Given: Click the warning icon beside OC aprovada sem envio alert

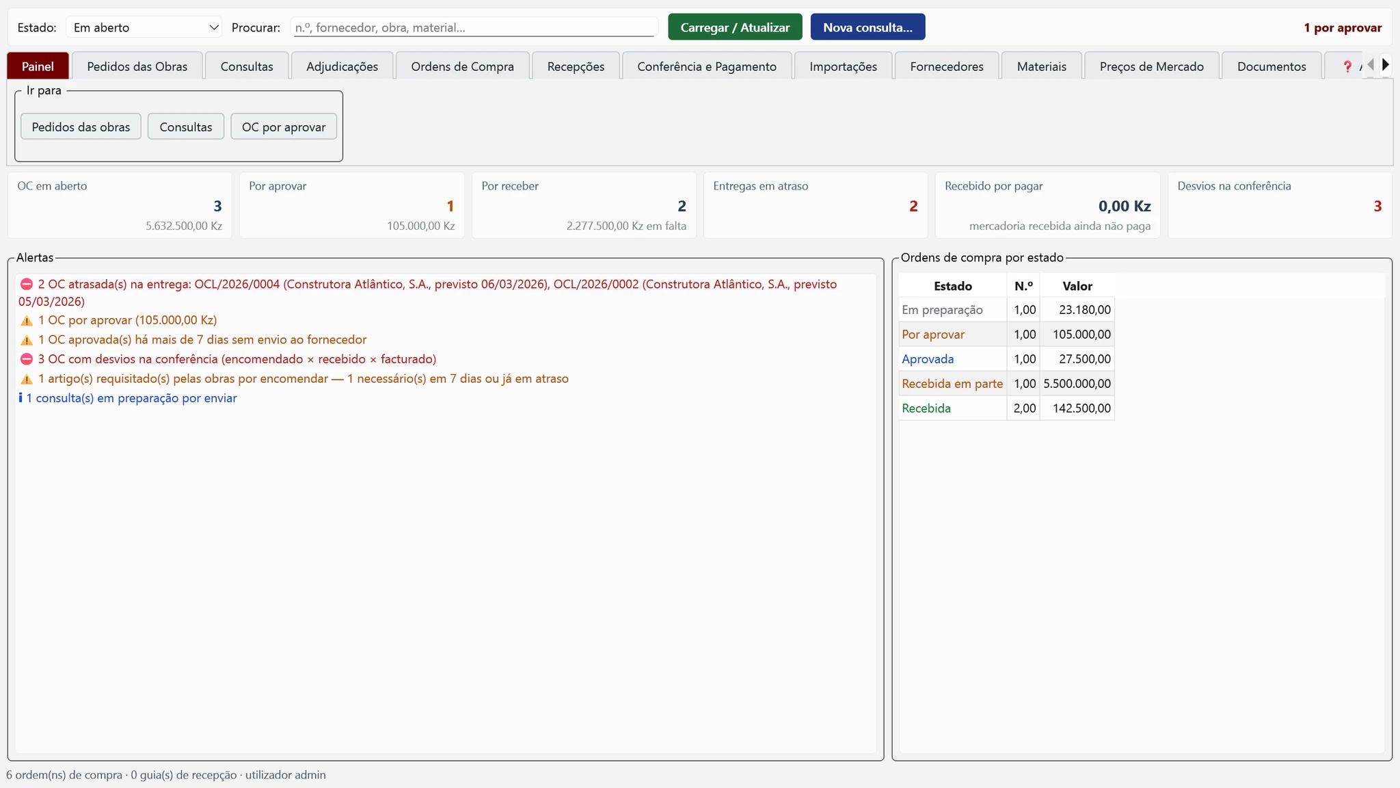Looking at the screenshot, I should pyautogui.click(x=27, y=340).
